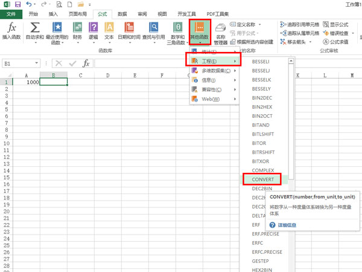Viewport: 362px width, 272px height.
Task: Switch to the 数据 (Data) ribbon tab
Action: click(122, 13)
